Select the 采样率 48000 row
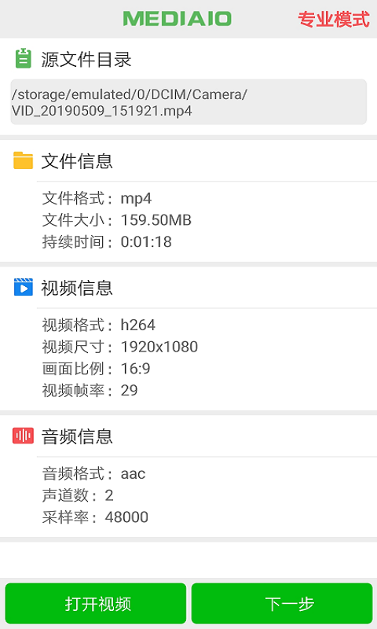Screen dimensions: 377x629 (95, 517)
